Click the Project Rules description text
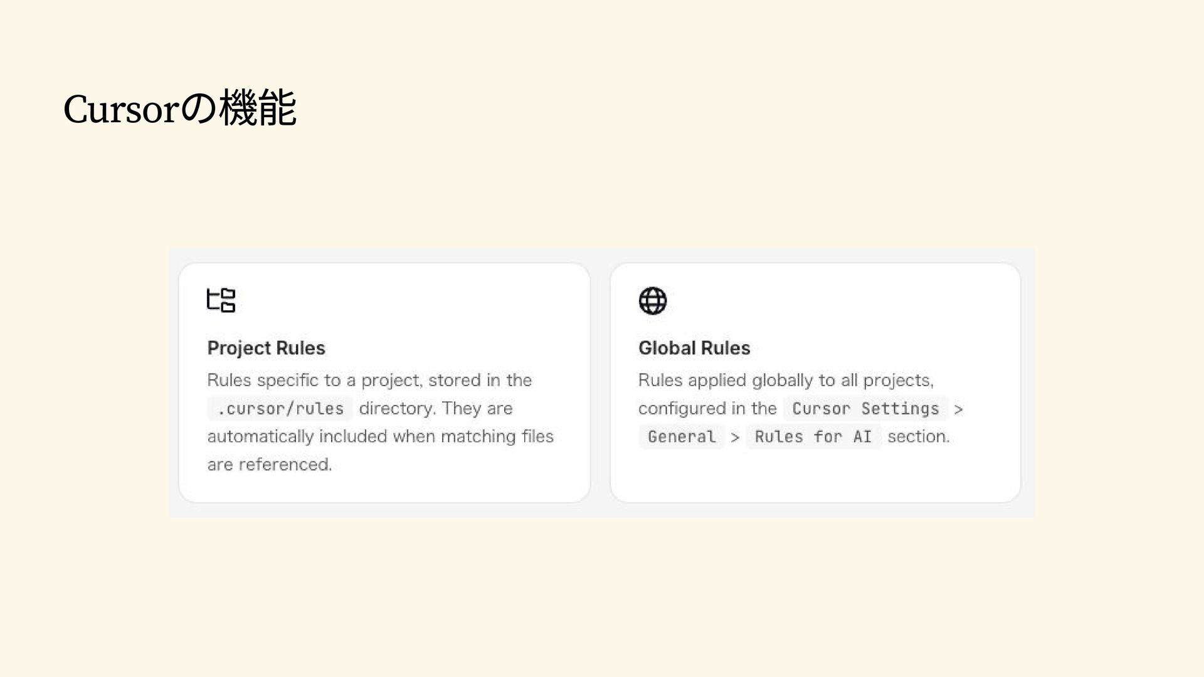This screenshot has width=1204, height=677. 381,422
